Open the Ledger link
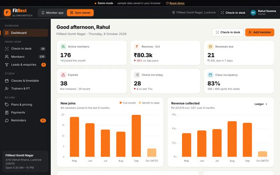This screenshot has height=175, width=280. pyautogui.click(x=261, y=104)
